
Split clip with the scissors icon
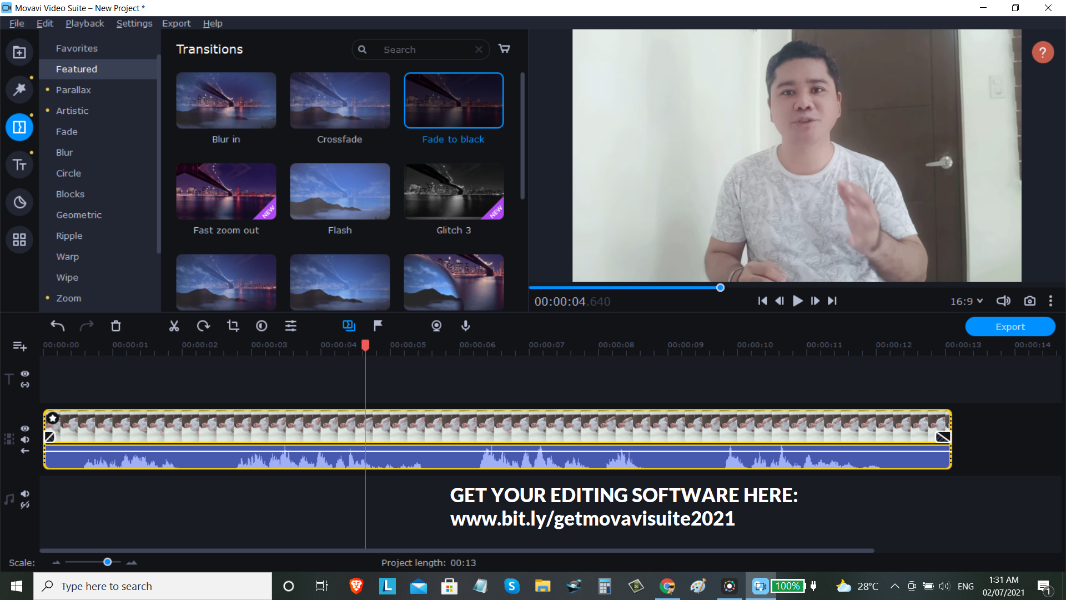pyautogui.click(x=174, y=326)
